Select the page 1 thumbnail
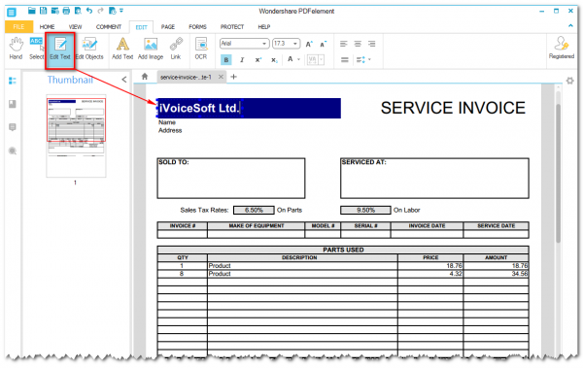583x368 pixels. coord(76,136)
